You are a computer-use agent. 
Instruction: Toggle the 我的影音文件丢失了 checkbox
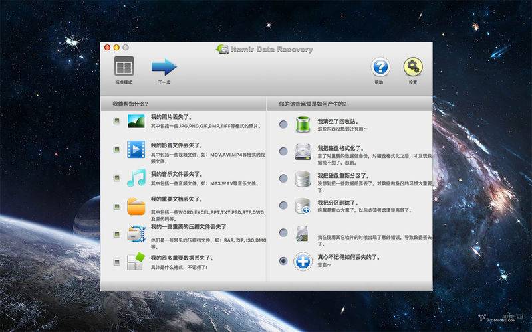(x=117, y=149)
